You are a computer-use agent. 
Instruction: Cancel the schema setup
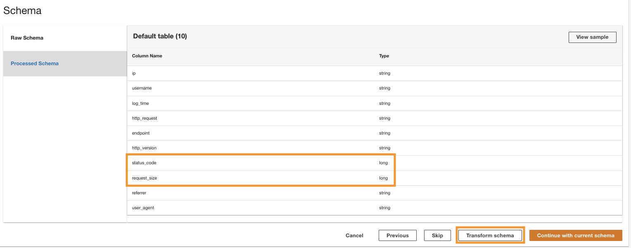click(x=354, y=236)
